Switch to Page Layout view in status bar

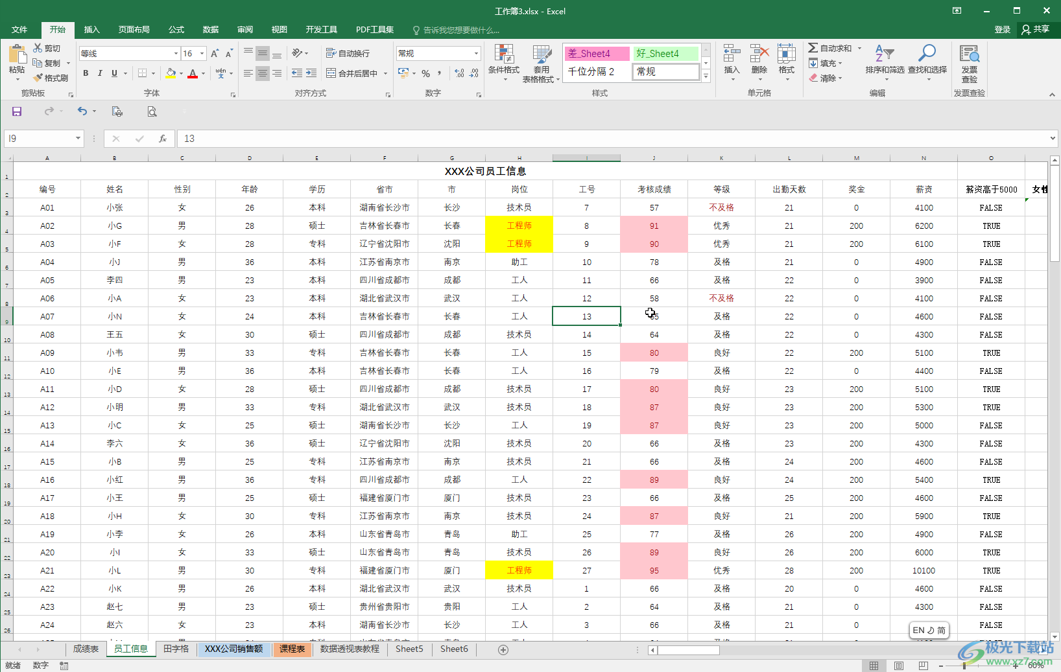point(899,666)
